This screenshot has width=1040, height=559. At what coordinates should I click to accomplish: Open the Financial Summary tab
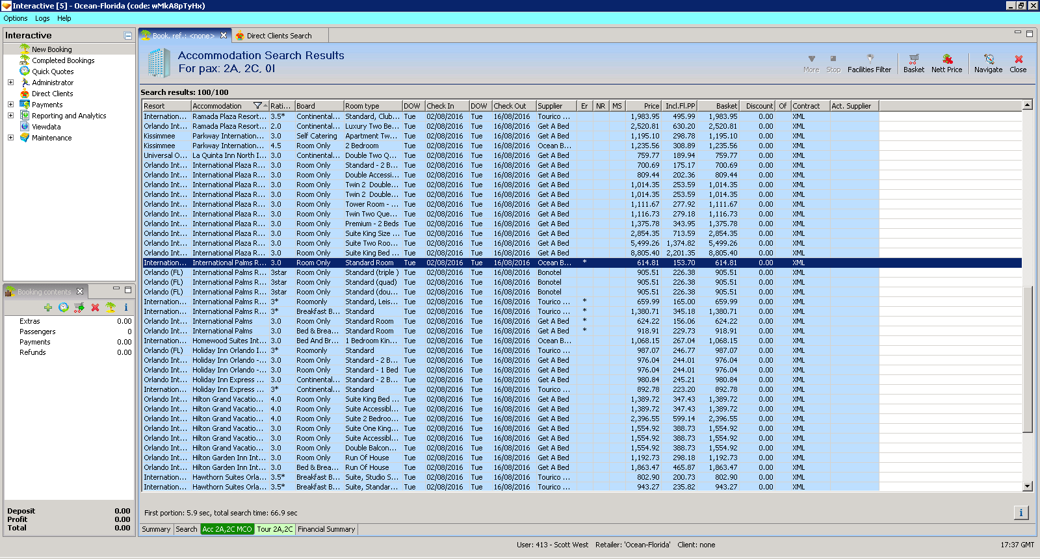point(326,530)
